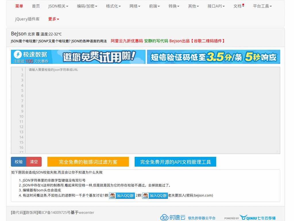Image resolution: width=294 pixels, height=221 pixels.
Task: Open JSON的各种语言的用法 link
Action: pyautogui.click(x=89, y=41)
